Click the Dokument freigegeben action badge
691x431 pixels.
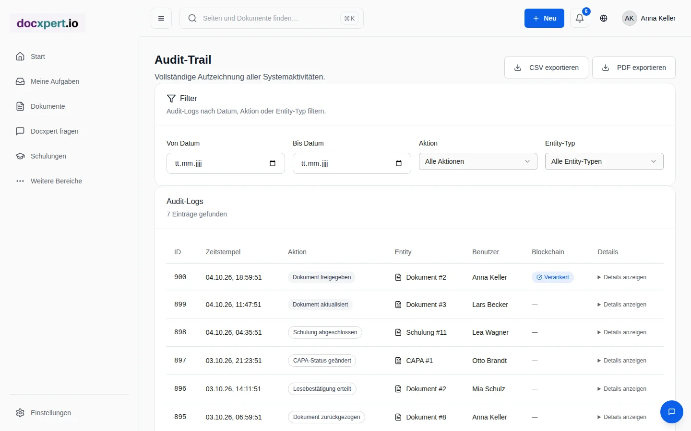click(x=322, y=277)
